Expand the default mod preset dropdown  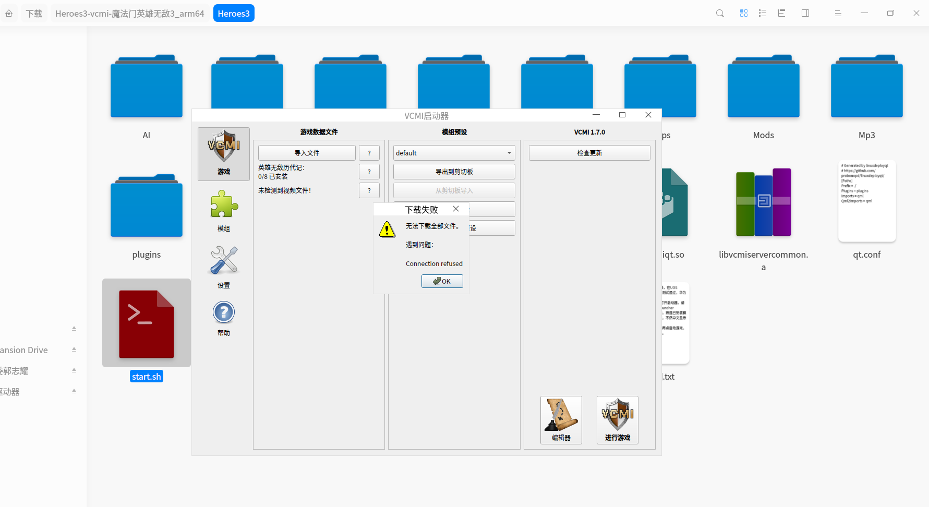[x=454, y=153]
